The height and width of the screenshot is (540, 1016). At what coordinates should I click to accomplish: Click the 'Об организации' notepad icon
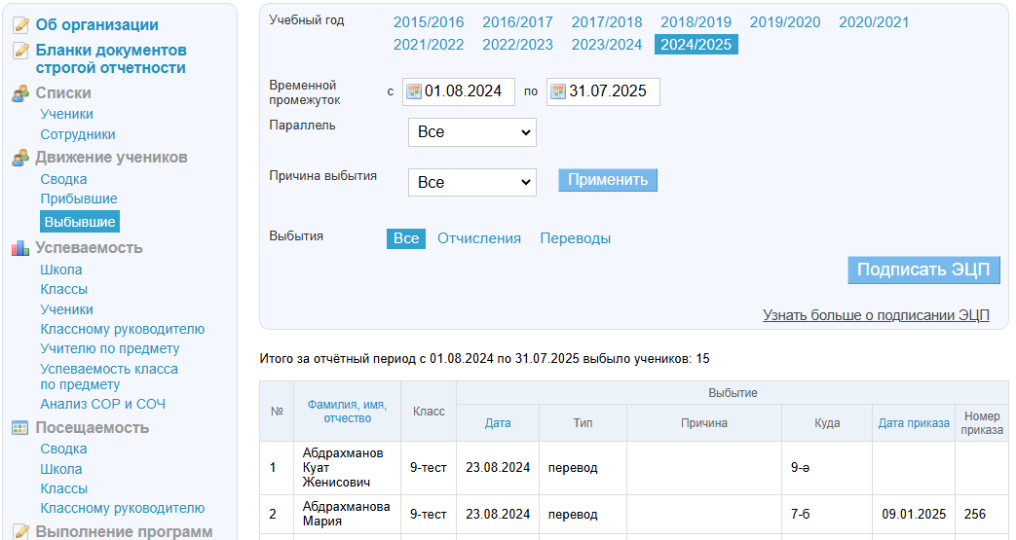click(x=20, y=25)
